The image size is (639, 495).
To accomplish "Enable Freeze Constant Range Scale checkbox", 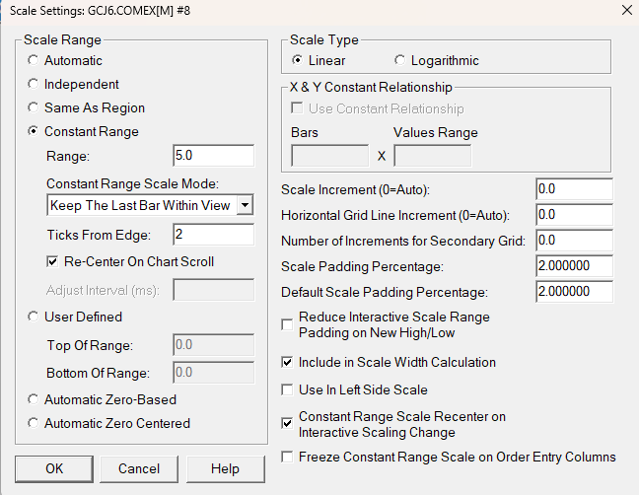I will click(287, 458).
